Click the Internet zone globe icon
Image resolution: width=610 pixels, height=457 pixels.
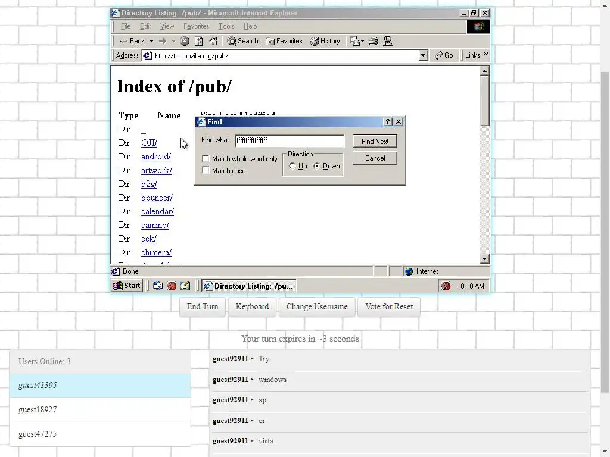pyautogui.click(x=409, y=271)
